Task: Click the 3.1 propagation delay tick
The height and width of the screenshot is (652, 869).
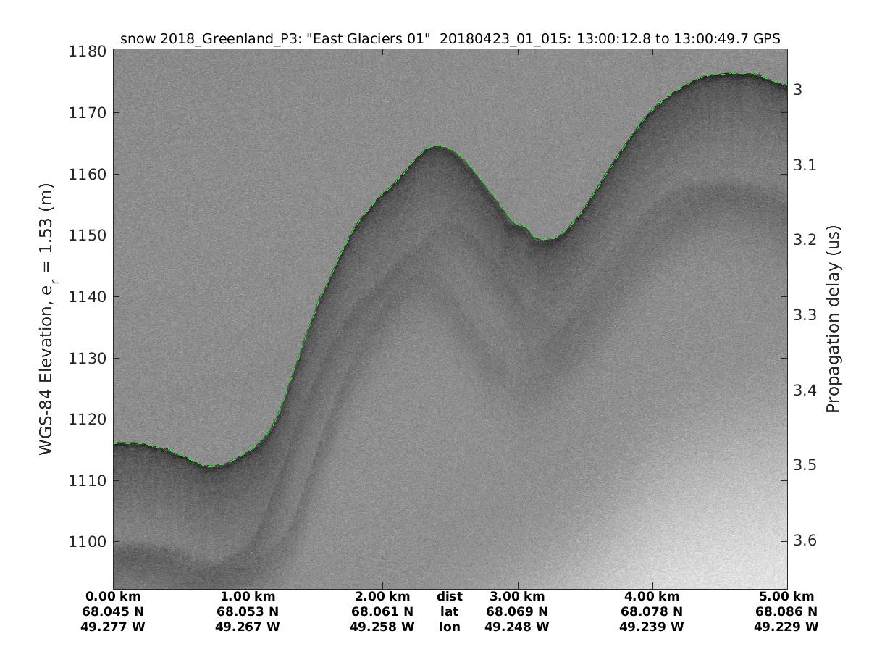Action: pyautogui.click(x=801, y=165)
